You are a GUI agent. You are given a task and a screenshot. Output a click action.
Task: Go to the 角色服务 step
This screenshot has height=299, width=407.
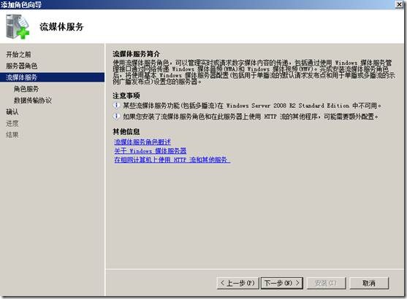click(26, 89)
